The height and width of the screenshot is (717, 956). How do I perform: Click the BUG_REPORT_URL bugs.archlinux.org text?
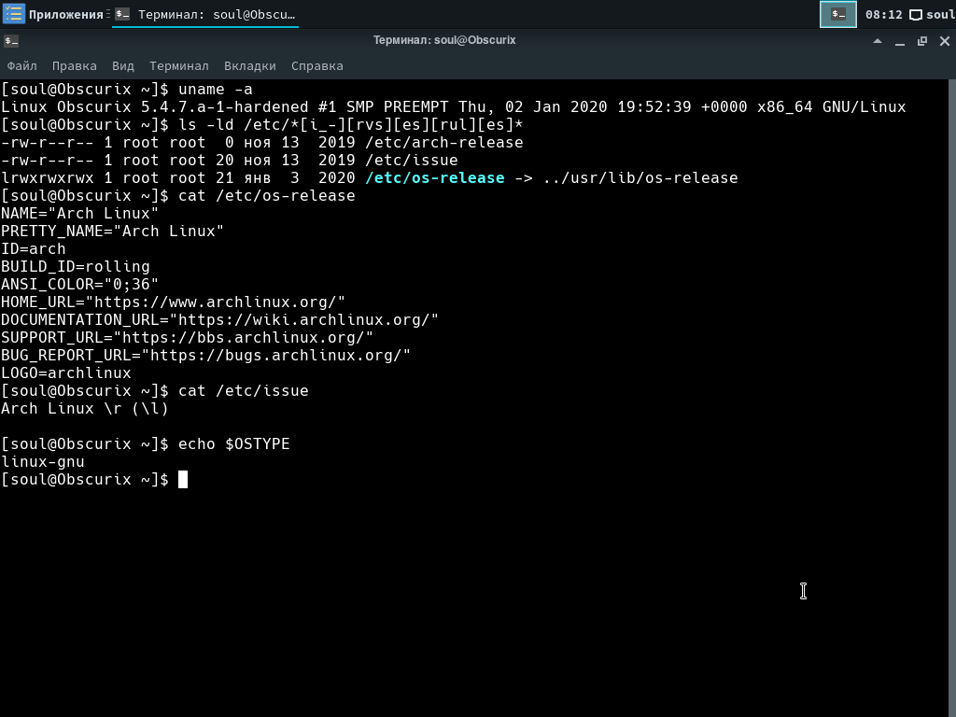pyautogui.click(x=205, y=356)
